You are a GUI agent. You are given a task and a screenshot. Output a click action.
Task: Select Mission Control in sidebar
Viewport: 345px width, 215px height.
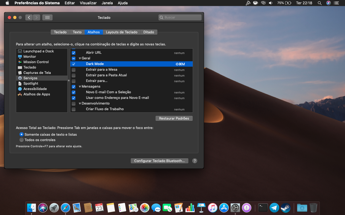click(42, 62)
